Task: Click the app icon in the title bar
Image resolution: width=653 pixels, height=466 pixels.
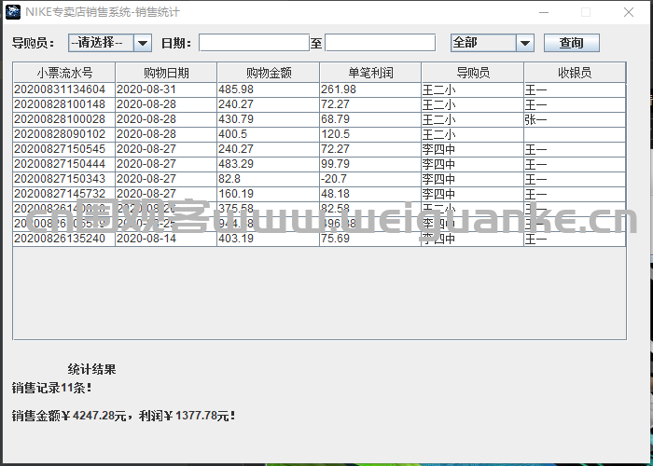Action: coord(13,11)
